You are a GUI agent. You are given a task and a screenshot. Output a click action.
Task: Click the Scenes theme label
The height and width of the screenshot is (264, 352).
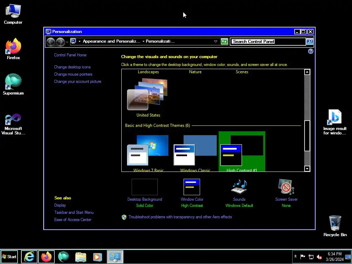[x=242, y=72]
